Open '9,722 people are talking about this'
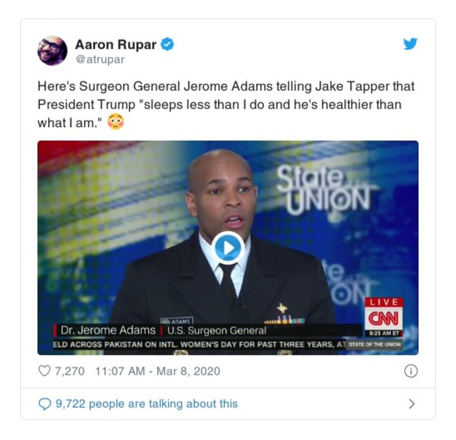Viewport: 456px width, 440px height. 146,404
